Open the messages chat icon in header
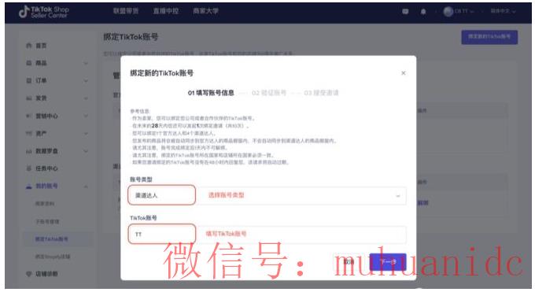The height and width of the screenshot is (292, 535). 405,12
